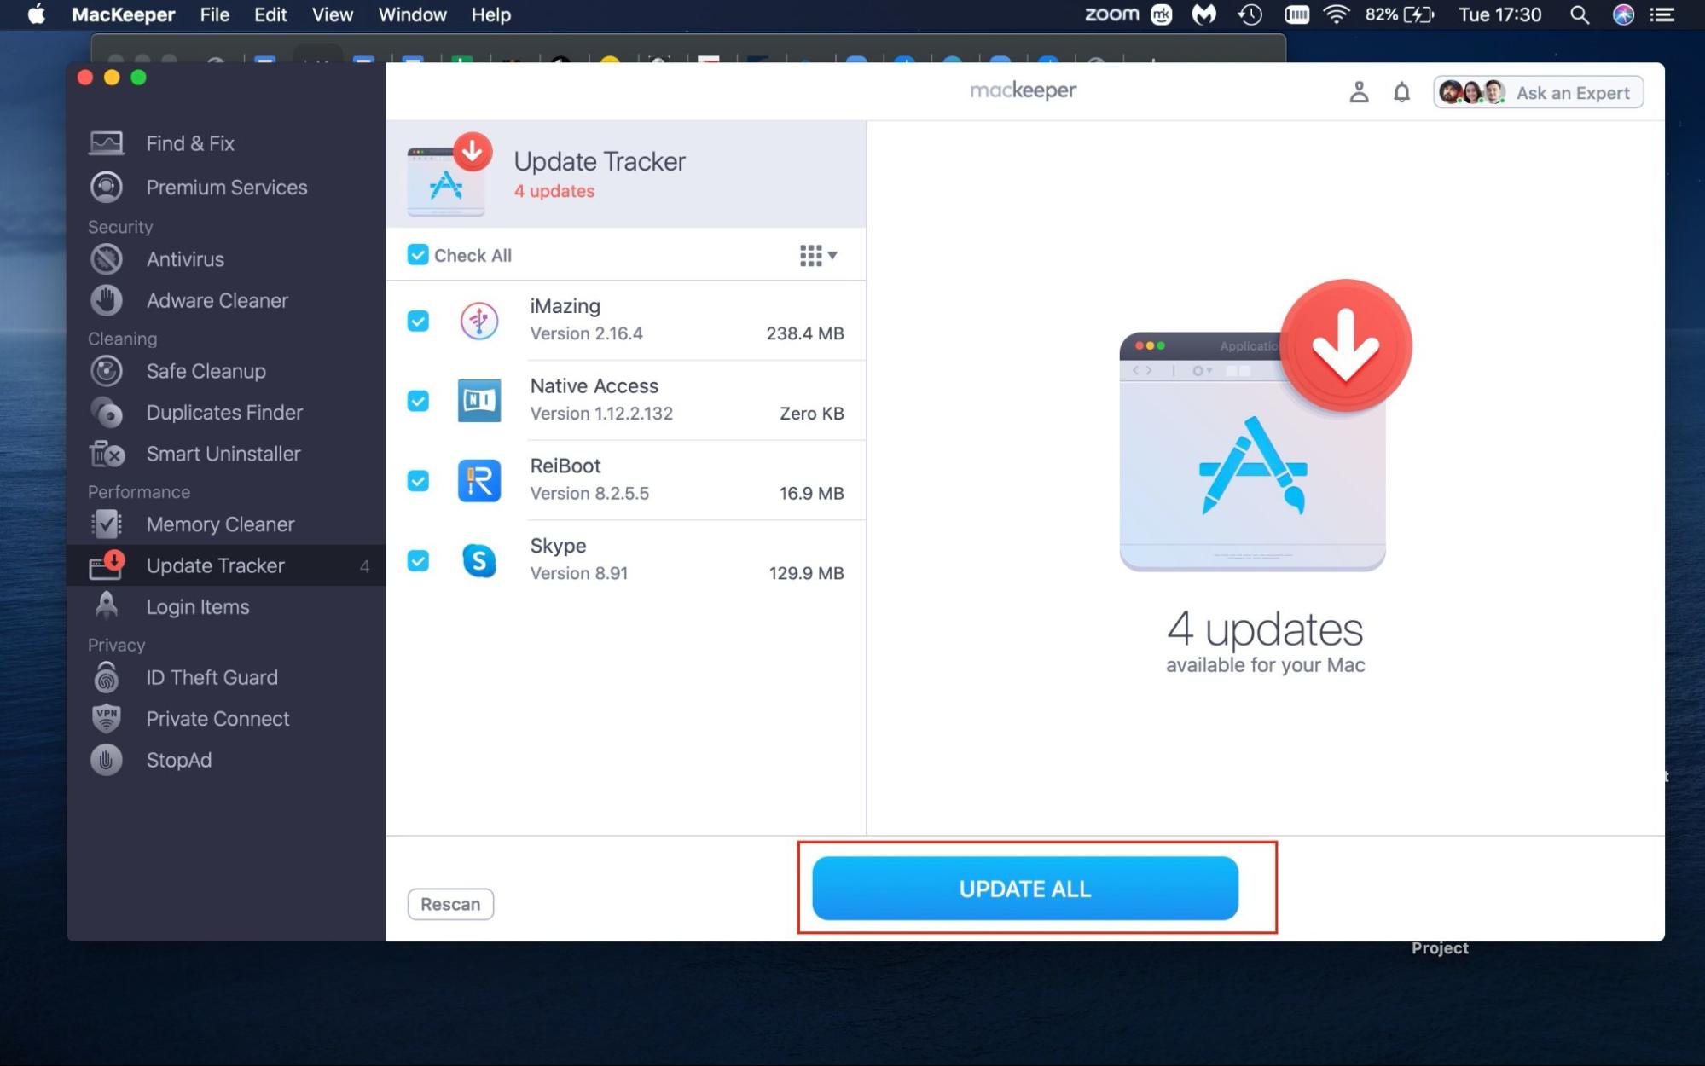This screenshot has height=1066, width=1705.
Task: Select the iMazing Version 2.16.4 row
Action: tap(626, 321)
